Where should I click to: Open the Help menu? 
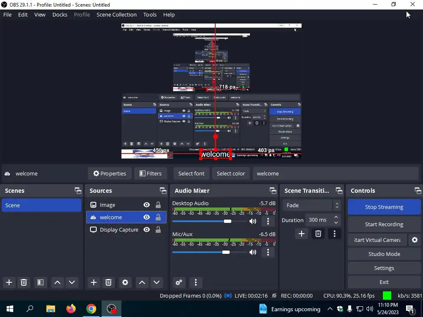click(x=169, y=14)
